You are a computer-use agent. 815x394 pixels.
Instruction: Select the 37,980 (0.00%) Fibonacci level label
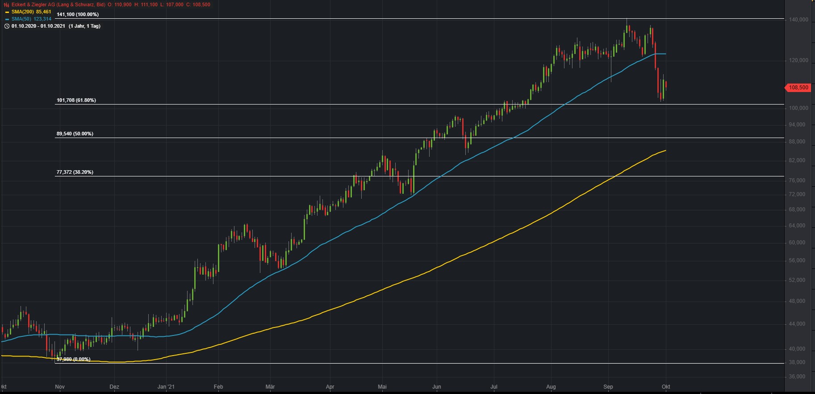click(x=74, y=359)
